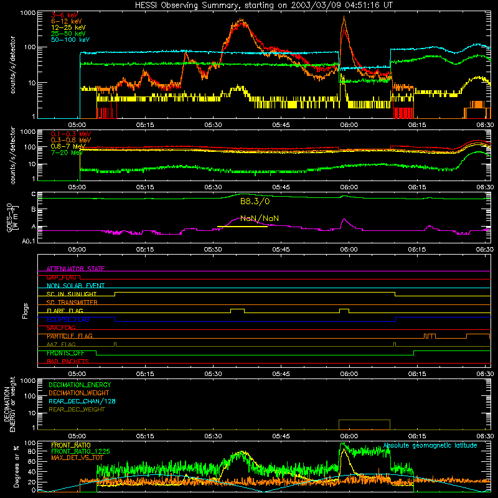Select the 25-50 keV legend label
This screenshot has height=498, width=498.
pyautogui.click(x=68, y=34)
